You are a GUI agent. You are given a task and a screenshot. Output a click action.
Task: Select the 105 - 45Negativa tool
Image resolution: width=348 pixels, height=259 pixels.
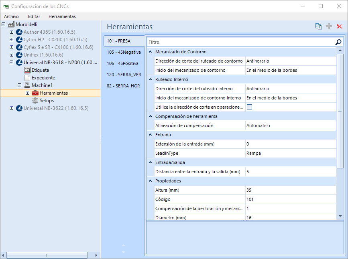[x=123, y=52]
